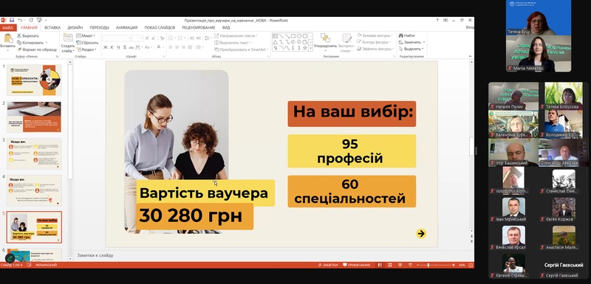
Task: Toggle bold Ж formatting
Action: pyautogui.click(x=106, y=47)
